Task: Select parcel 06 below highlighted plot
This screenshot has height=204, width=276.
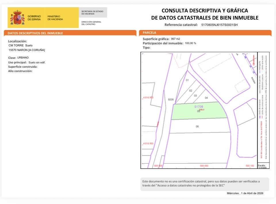Action: 197,126
